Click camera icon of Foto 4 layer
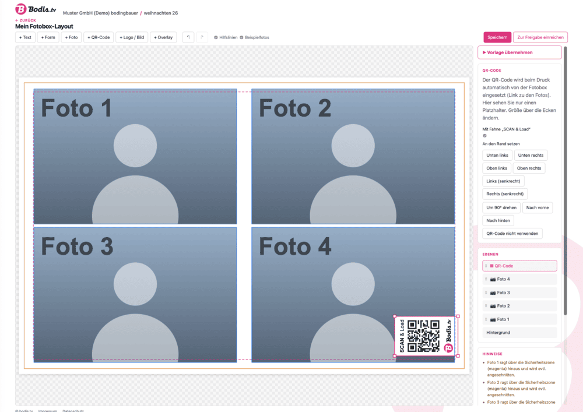The width and height of the screenshot is (583, 412). [493, 279]
